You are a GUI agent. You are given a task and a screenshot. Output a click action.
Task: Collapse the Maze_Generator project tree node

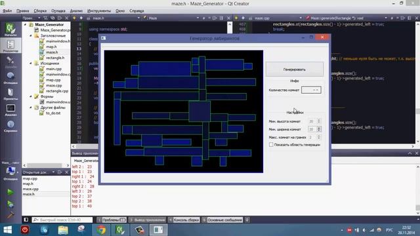[25, 24]
